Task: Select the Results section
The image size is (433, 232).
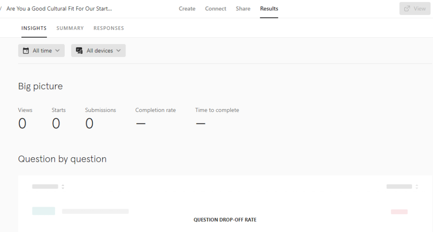Action: [x=269, y=8]
